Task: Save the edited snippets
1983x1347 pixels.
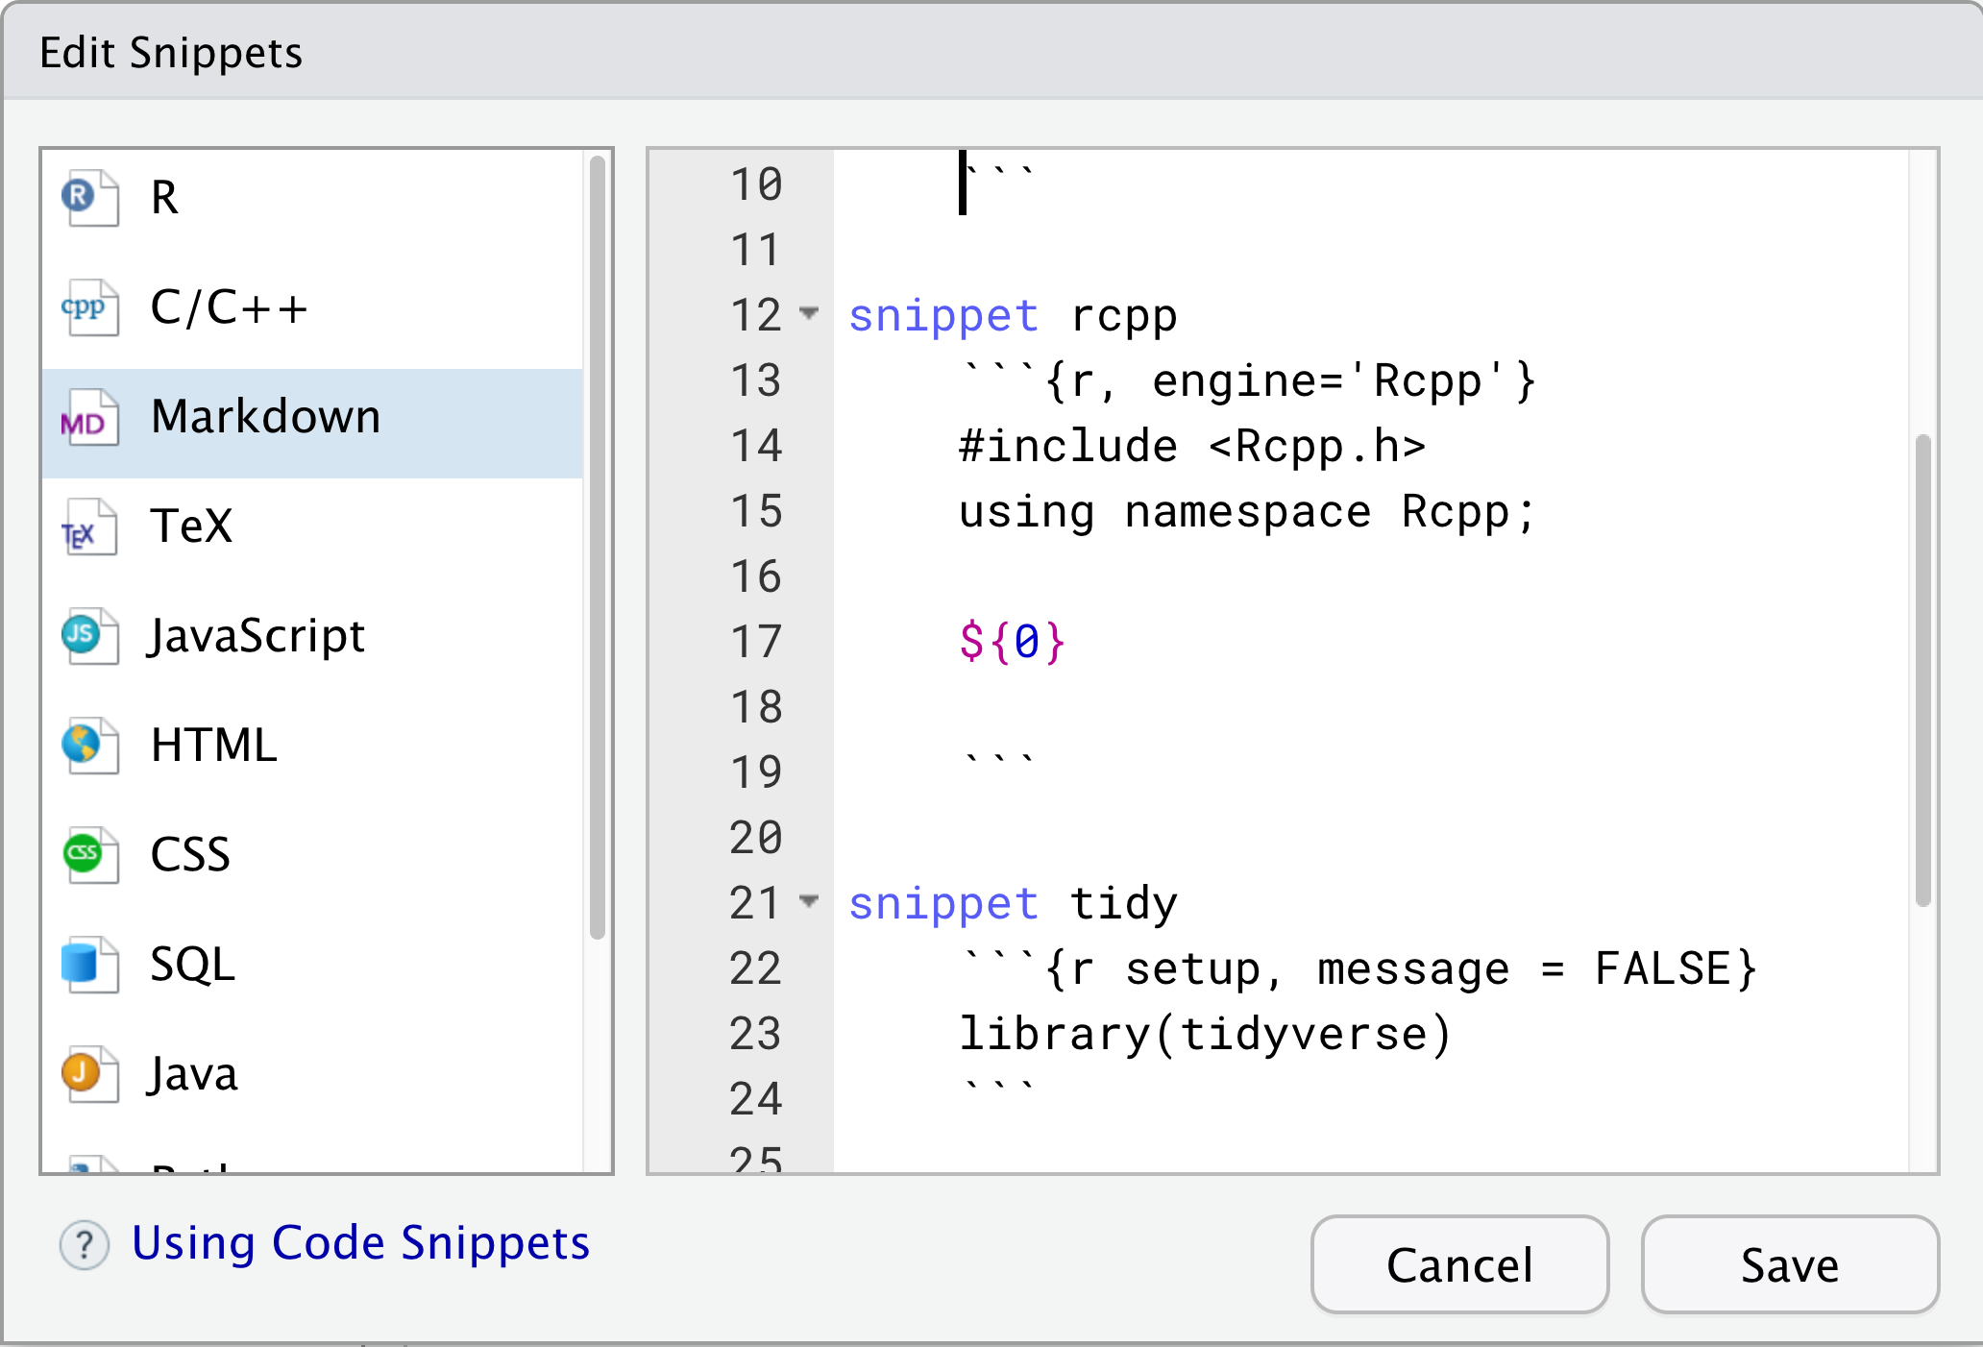Action: tap(1790, 1264)
